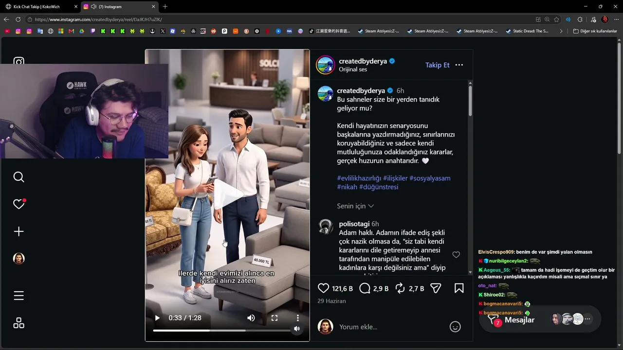This screenshot has width=623, height=350.
Task: Open the Twitch bookmark icon
Action: coord(93,31)
